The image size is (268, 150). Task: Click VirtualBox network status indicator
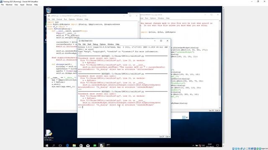242,149
